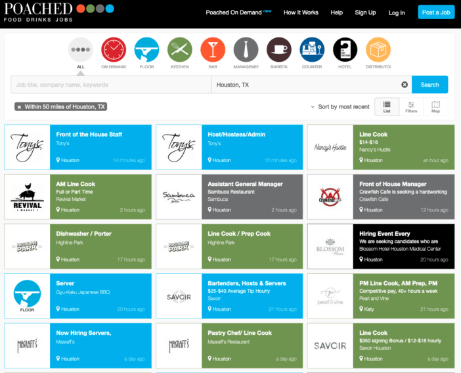The width and height of the screenshot is (461, 373).
Task: Switch to List view
Action: coord(387,106)
